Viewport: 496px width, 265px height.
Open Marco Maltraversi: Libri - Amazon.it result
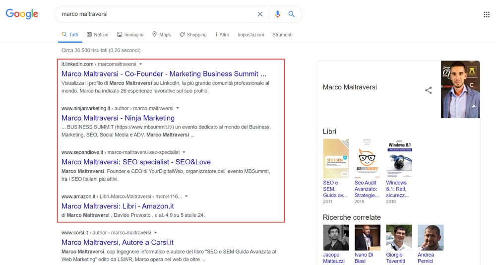[x=118, y=206]
